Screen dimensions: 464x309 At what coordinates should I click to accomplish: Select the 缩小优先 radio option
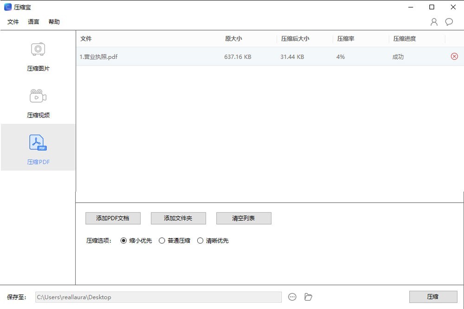123,241
